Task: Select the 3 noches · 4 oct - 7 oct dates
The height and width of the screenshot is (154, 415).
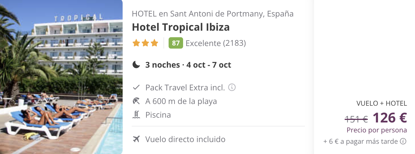Action: 188,65
